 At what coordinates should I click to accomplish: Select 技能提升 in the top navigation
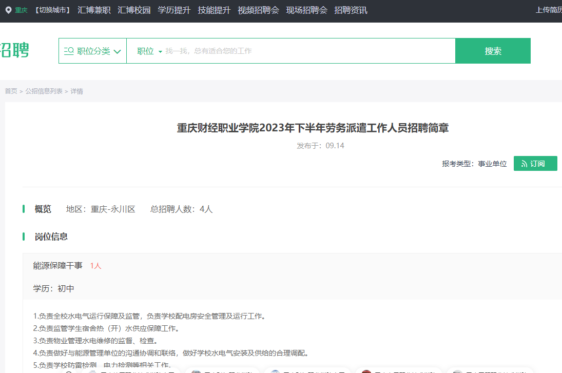click(x=214, y=10)
